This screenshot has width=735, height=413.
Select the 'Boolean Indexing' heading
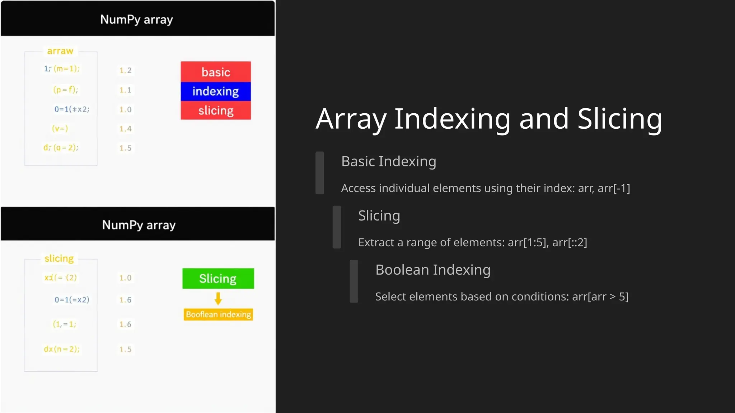tap(433, 270)
